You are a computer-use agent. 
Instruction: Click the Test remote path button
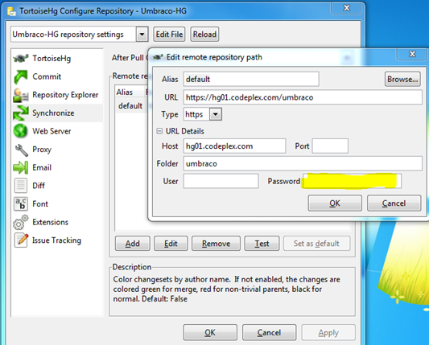click(x=262, y=244)
